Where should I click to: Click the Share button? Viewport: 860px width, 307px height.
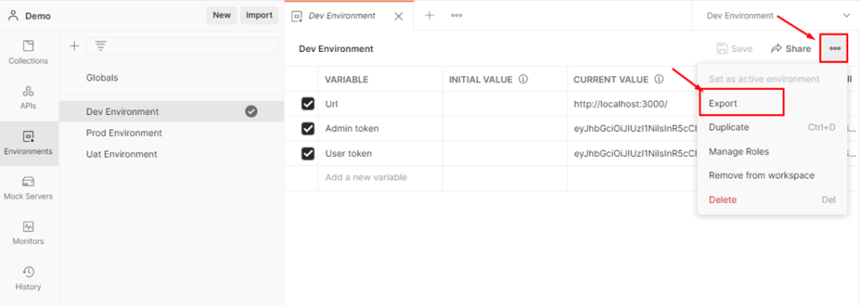tap(791, 49)
